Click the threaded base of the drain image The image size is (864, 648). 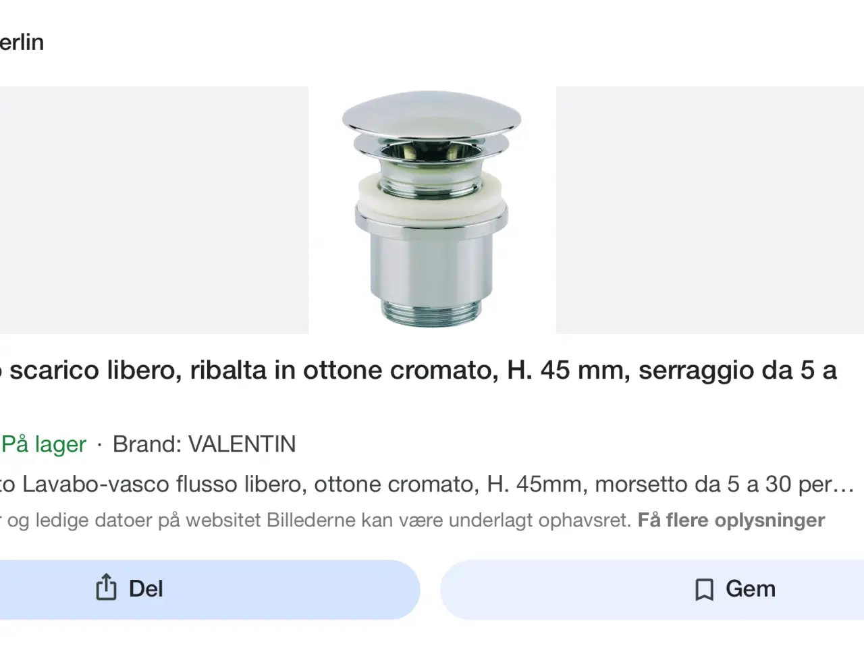(432, 311)
